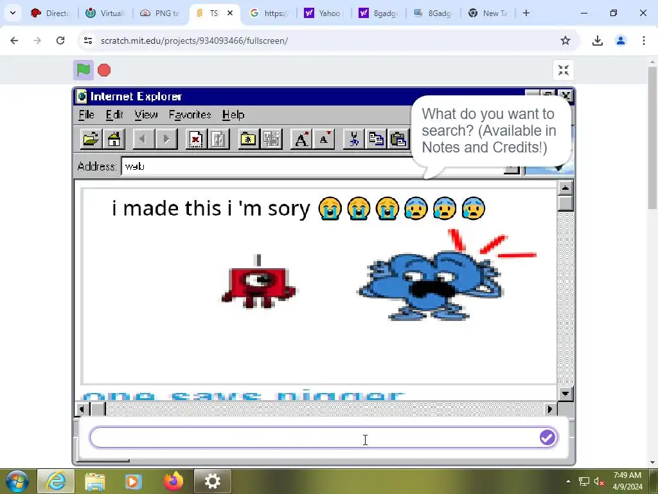This screenshot has width=658, height=494.
Task: Click scroll down arrow of IE page
Action: 565,394
